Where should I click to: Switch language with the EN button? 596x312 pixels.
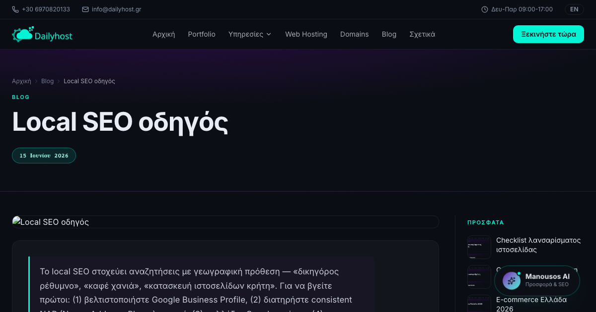(x=574, y=9)
